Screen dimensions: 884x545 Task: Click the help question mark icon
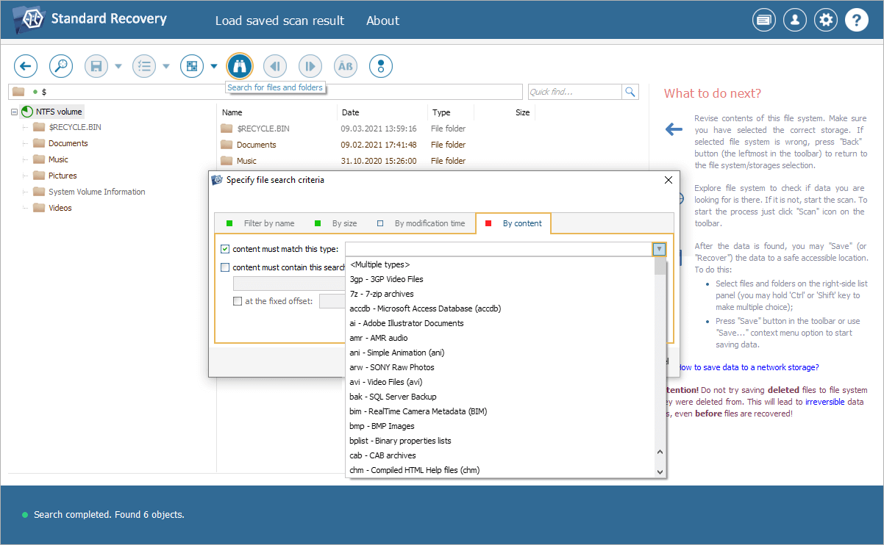pos(857,21)
